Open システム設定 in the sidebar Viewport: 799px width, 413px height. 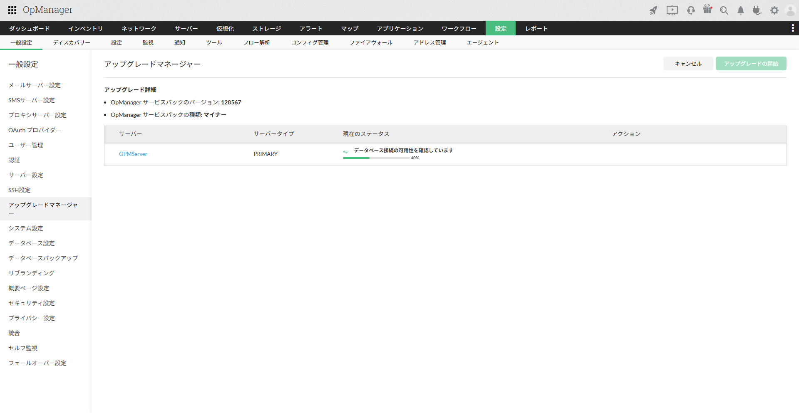click(46, 228)
